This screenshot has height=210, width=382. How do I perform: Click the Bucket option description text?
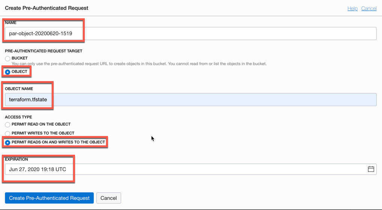click(x=139, y=64)
